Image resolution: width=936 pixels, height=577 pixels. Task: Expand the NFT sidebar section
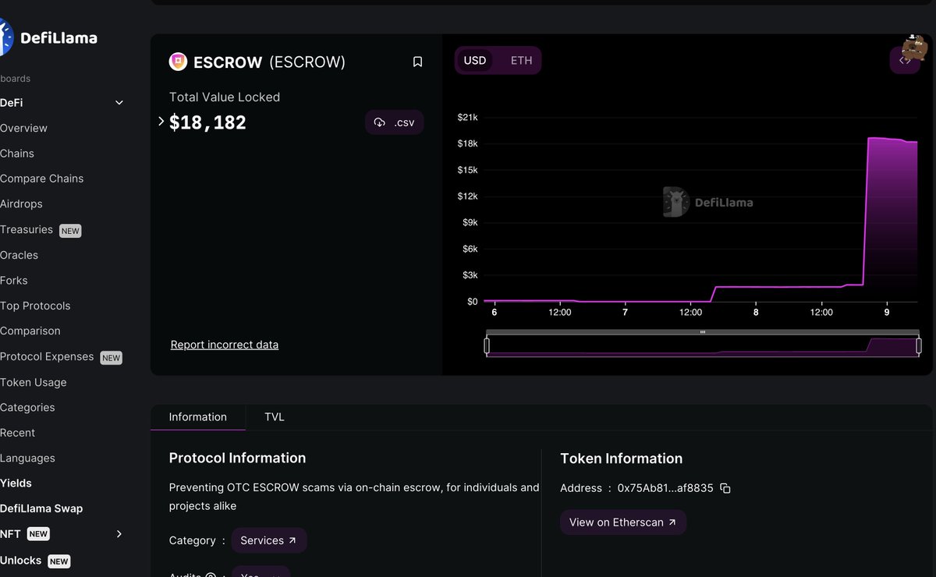point(119,534)
